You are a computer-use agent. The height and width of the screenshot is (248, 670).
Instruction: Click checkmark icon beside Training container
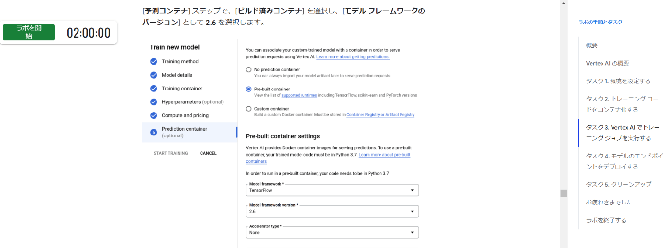pyautogui.click(x=154, y=89)
